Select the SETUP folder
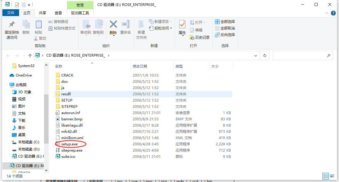 [x=67, y=100]
